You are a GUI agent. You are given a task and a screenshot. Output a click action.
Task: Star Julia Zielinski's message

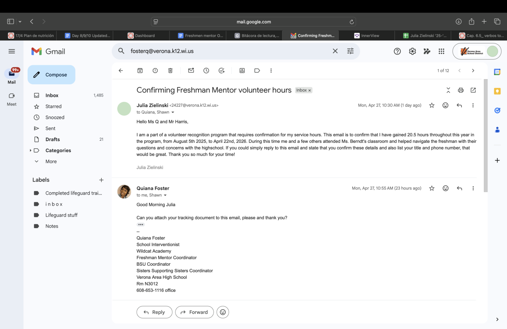432,105
